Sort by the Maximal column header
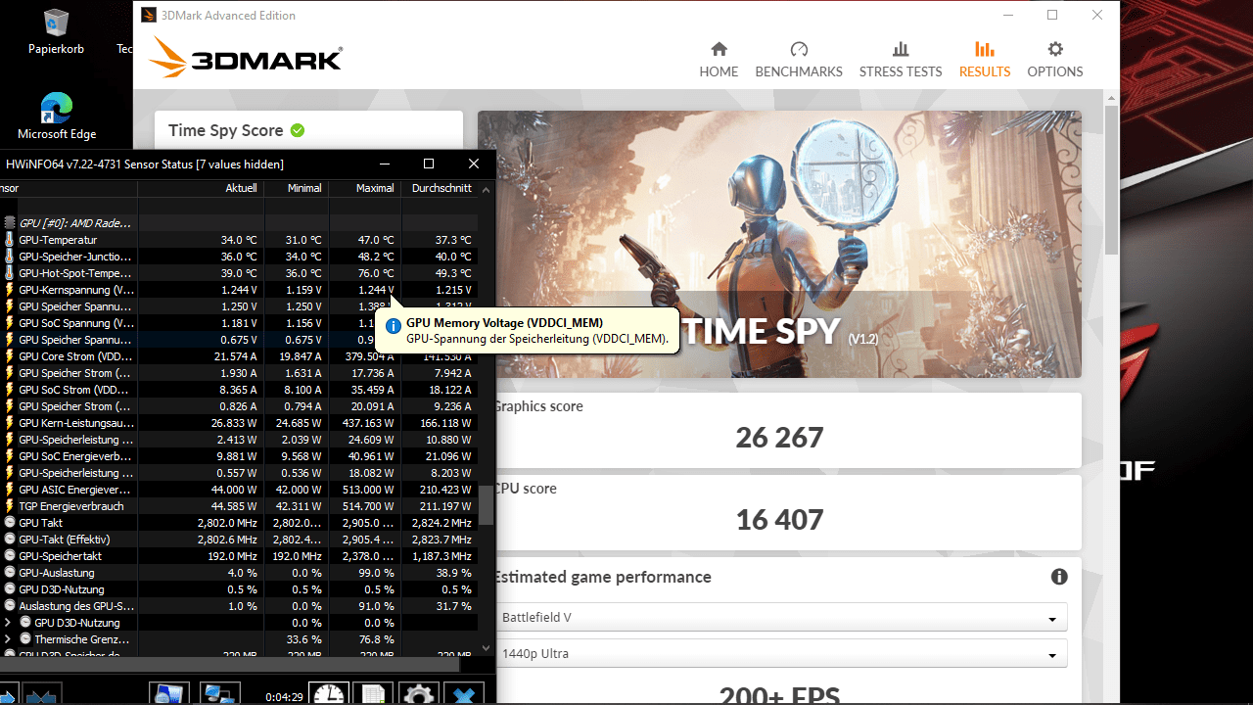1253x705 pixels. (x=364, y=188)
